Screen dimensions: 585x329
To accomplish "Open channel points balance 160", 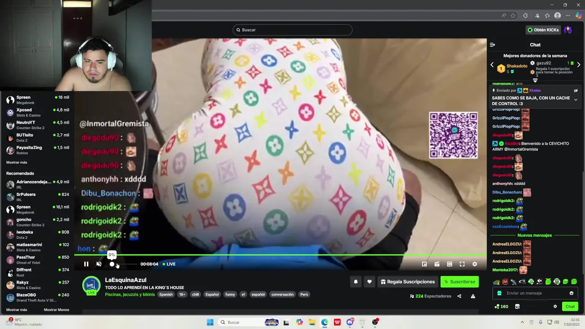I will (x=501, y=307).
